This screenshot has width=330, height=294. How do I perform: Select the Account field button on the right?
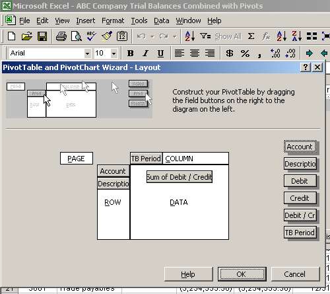pos(300,147)
